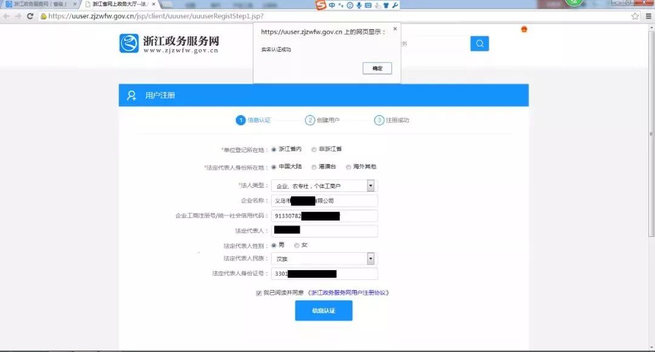Click the national emblem icon at top right
This screenshot has height=352, width=655.
524,29
